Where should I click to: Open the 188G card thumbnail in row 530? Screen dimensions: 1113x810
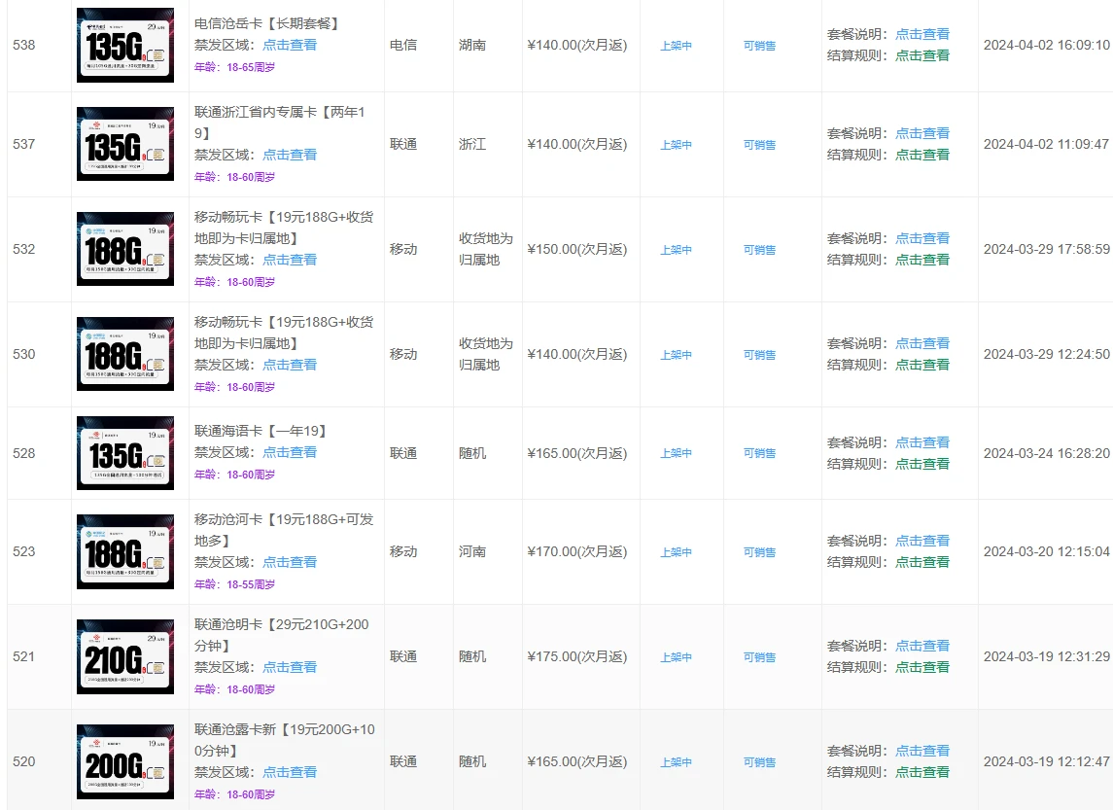coord(125,354)
